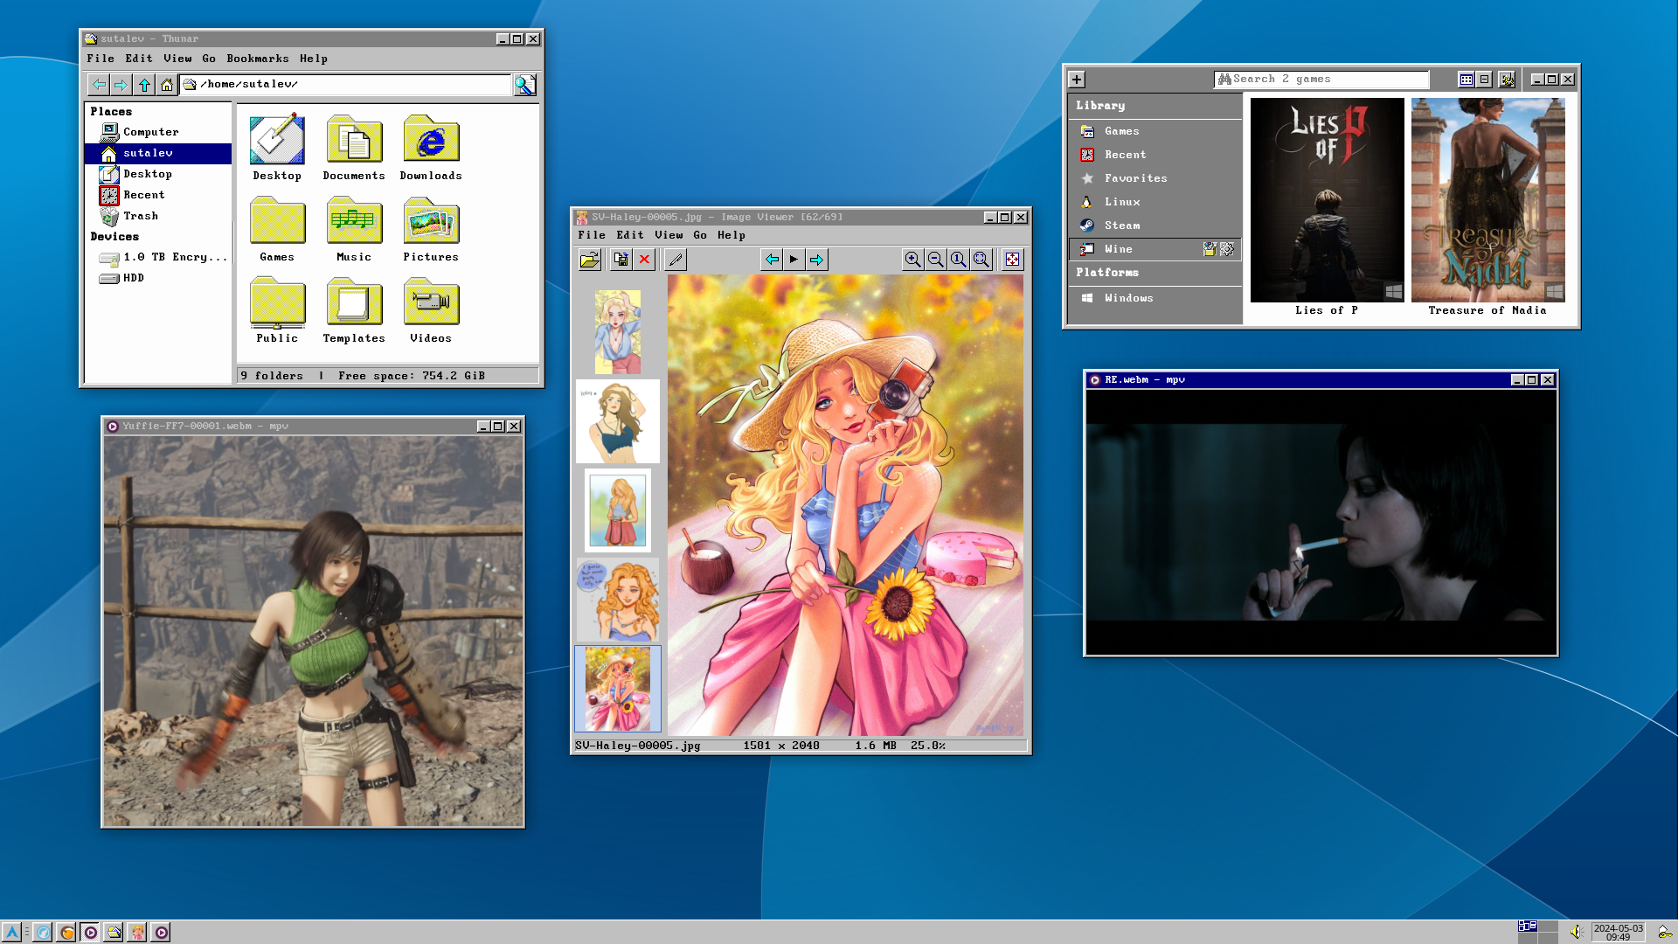The width and height of the screenshot is (1678, 944).
Task: Go back in Thunar file manager
Action: pos(99,85)
